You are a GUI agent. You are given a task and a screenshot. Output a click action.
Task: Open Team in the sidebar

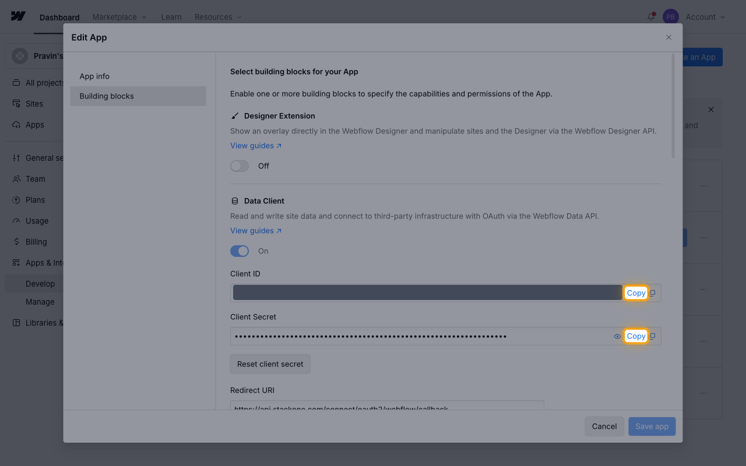pos(36,179)
